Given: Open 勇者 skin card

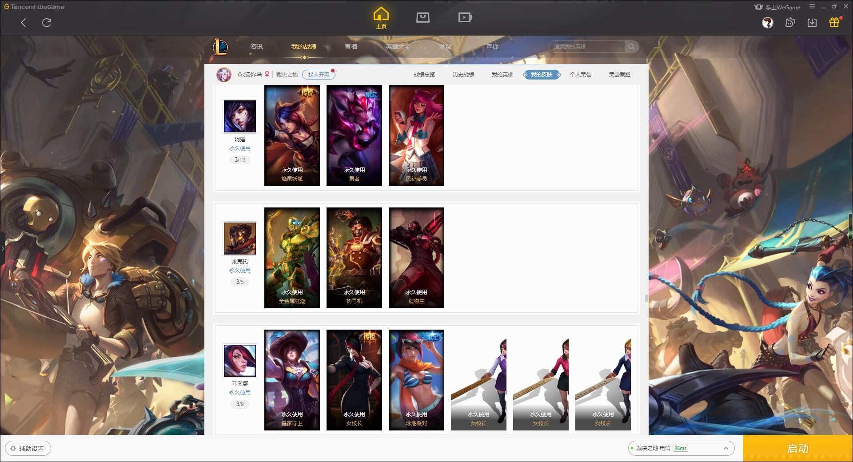Looking at the screenshot, I should pos(354,135).
